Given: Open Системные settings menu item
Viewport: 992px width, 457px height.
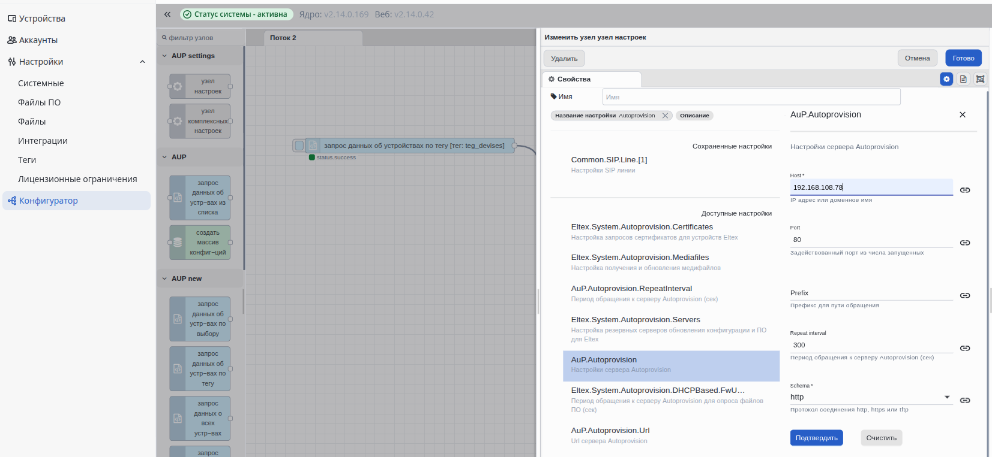Looking at the screenshot, I should tap(41, 83).
